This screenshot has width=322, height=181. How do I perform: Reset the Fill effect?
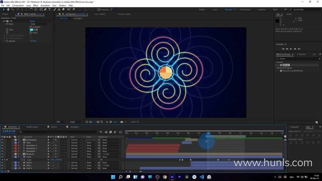(32, 21)
